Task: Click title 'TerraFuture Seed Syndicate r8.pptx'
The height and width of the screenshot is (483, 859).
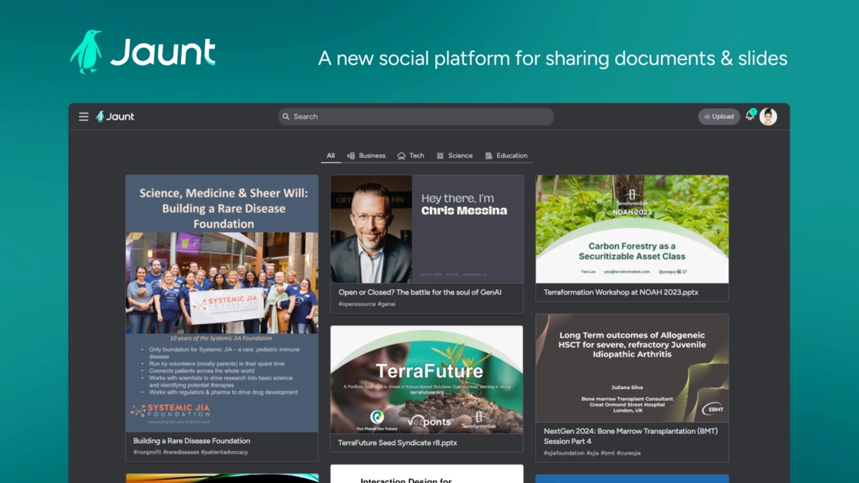Action: click(x=397, y=443)
